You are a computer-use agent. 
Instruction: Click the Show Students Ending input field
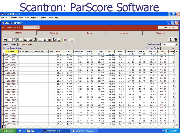(x=31, y=27)
